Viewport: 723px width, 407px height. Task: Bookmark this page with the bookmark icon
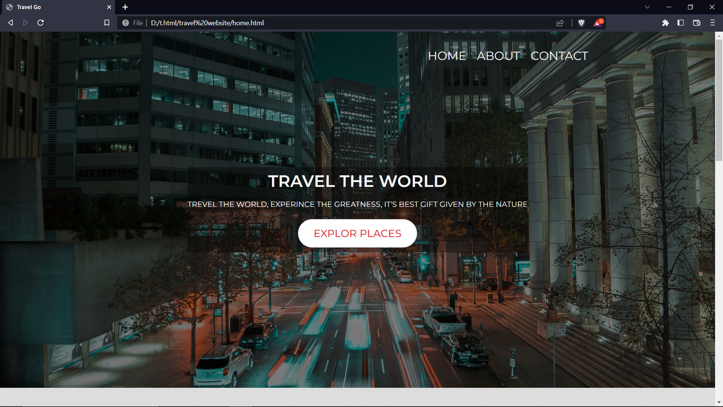[107, 23]
